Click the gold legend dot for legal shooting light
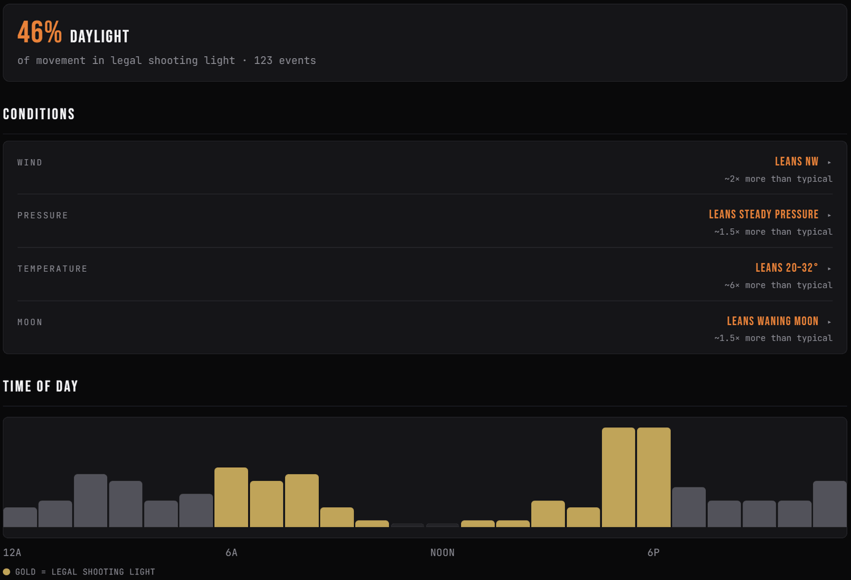 pyautogui.click(x=7, y=571)
